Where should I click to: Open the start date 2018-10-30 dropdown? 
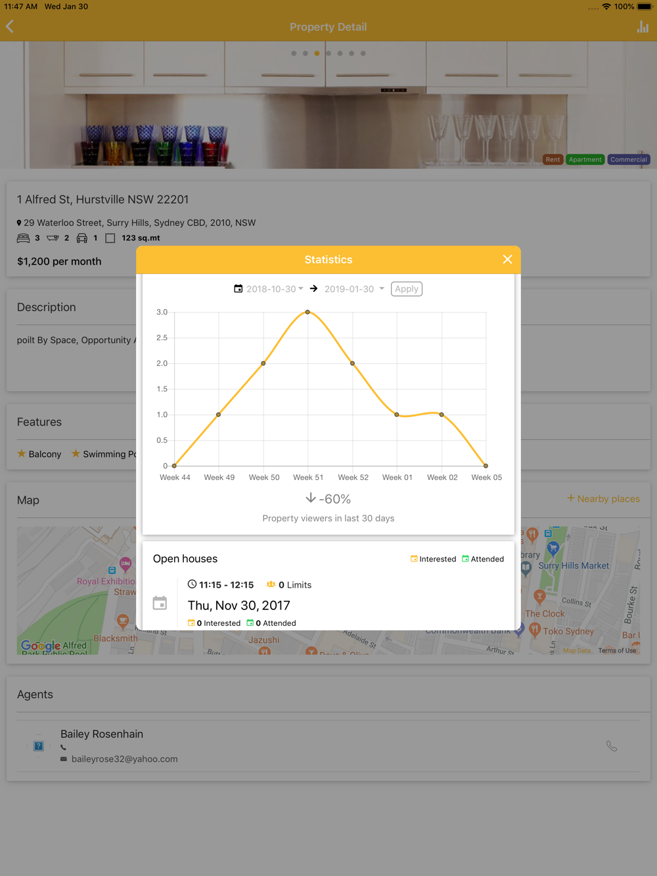tap(275, 289)
